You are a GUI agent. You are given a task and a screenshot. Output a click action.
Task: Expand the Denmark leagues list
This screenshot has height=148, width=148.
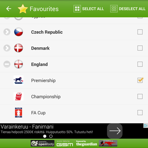[x=7, y=48]
